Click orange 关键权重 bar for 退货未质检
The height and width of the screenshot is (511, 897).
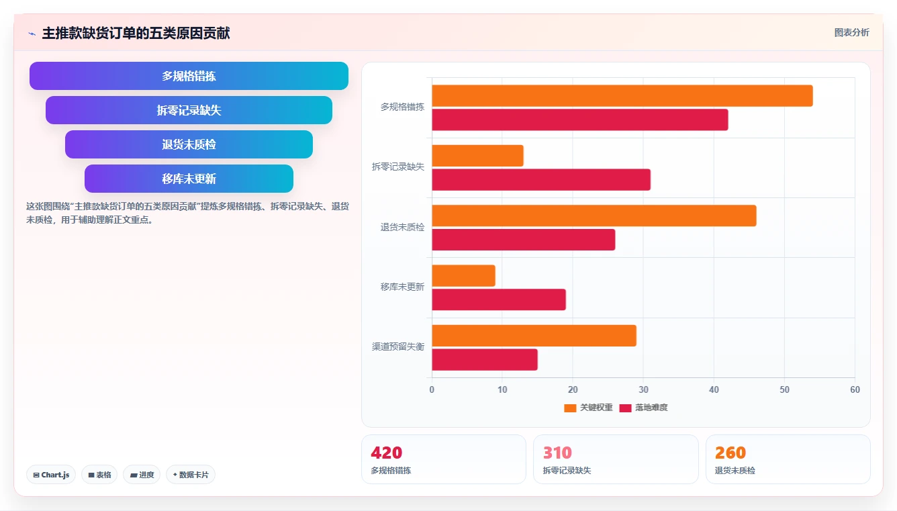pyautogui.click(x=594, y=216)
